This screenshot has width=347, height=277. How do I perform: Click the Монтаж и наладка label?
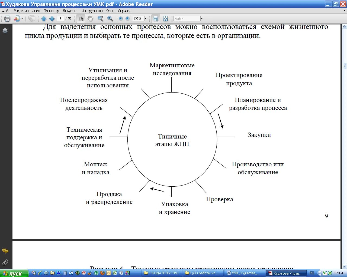point(95,168)
